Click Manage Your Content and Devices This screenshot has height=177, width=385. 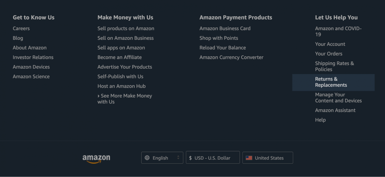(338, 98)
